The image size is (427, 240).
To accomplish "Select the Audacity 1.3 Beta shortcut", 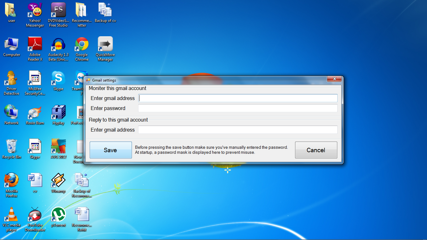I will coord(58,49).
